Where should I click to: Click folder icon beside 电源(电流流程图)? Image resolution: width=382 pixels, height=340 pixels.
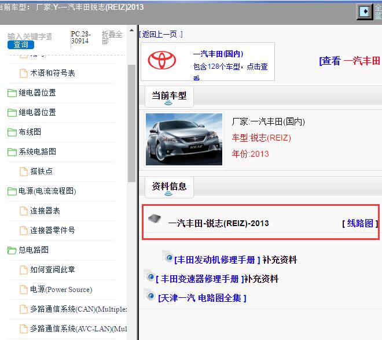click(12, 191)
